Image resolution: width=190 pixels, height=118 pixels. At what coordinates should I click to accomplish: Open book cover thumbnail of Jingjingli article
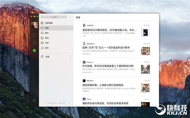click(x=145, y=32)
